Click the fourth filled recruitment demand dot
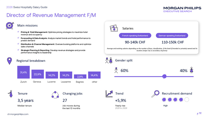The width and height of the screenshot is (209, 117). coord(181,100)
